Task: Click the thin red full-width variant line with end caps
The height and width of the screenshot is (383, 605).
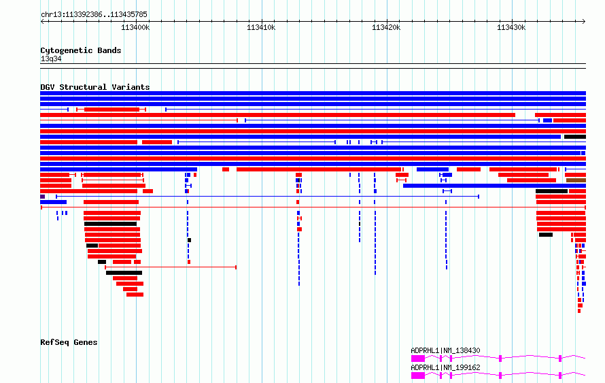Action: click(x=313, y=207)
